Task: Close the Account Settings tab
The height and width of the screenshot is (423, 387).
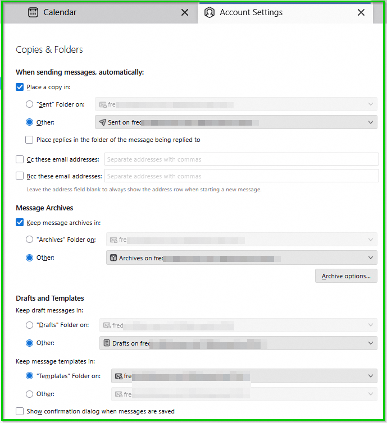Action: coord(361,12)
